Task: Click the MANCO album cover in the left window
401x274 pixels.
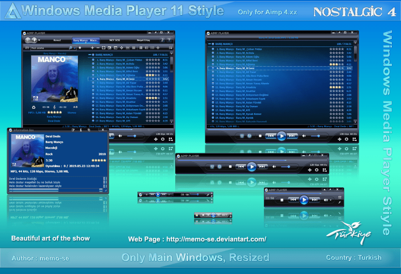Action: click(55, 79)
